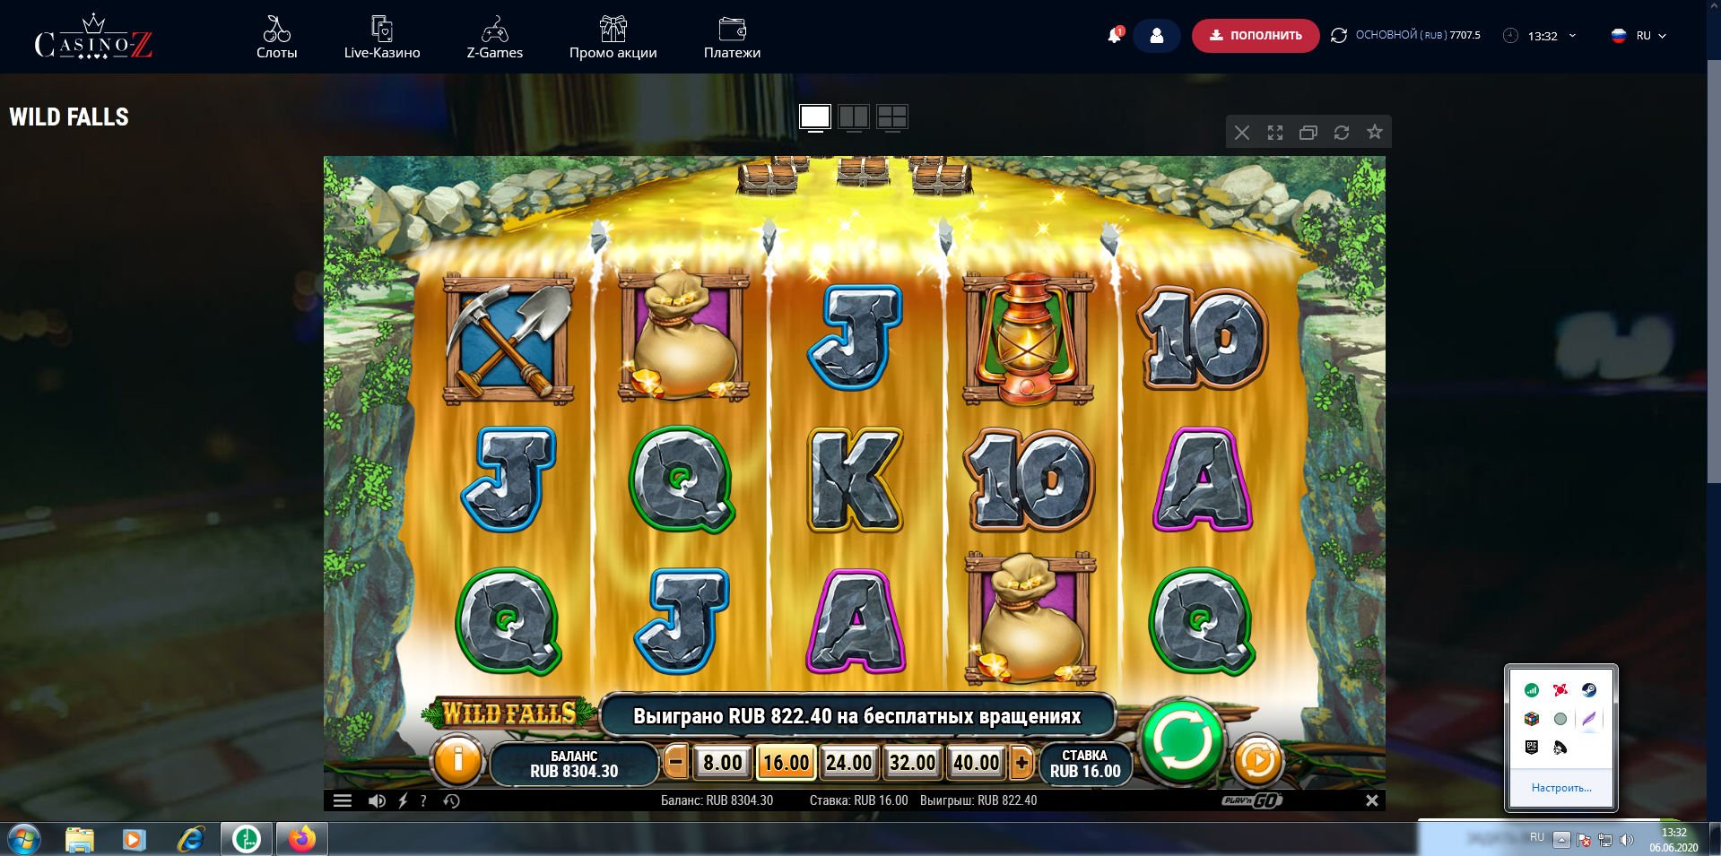The width and height of the screenshot is (1721, 856).
Task: Open the Слоты menu item
Action: 276,37
